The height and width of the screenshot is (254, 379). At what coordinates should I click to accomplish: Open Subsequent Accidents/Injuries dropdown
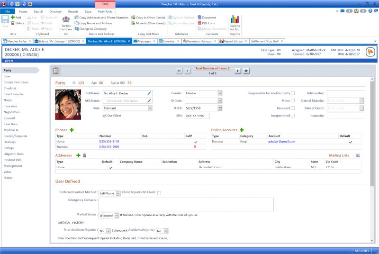166,231
